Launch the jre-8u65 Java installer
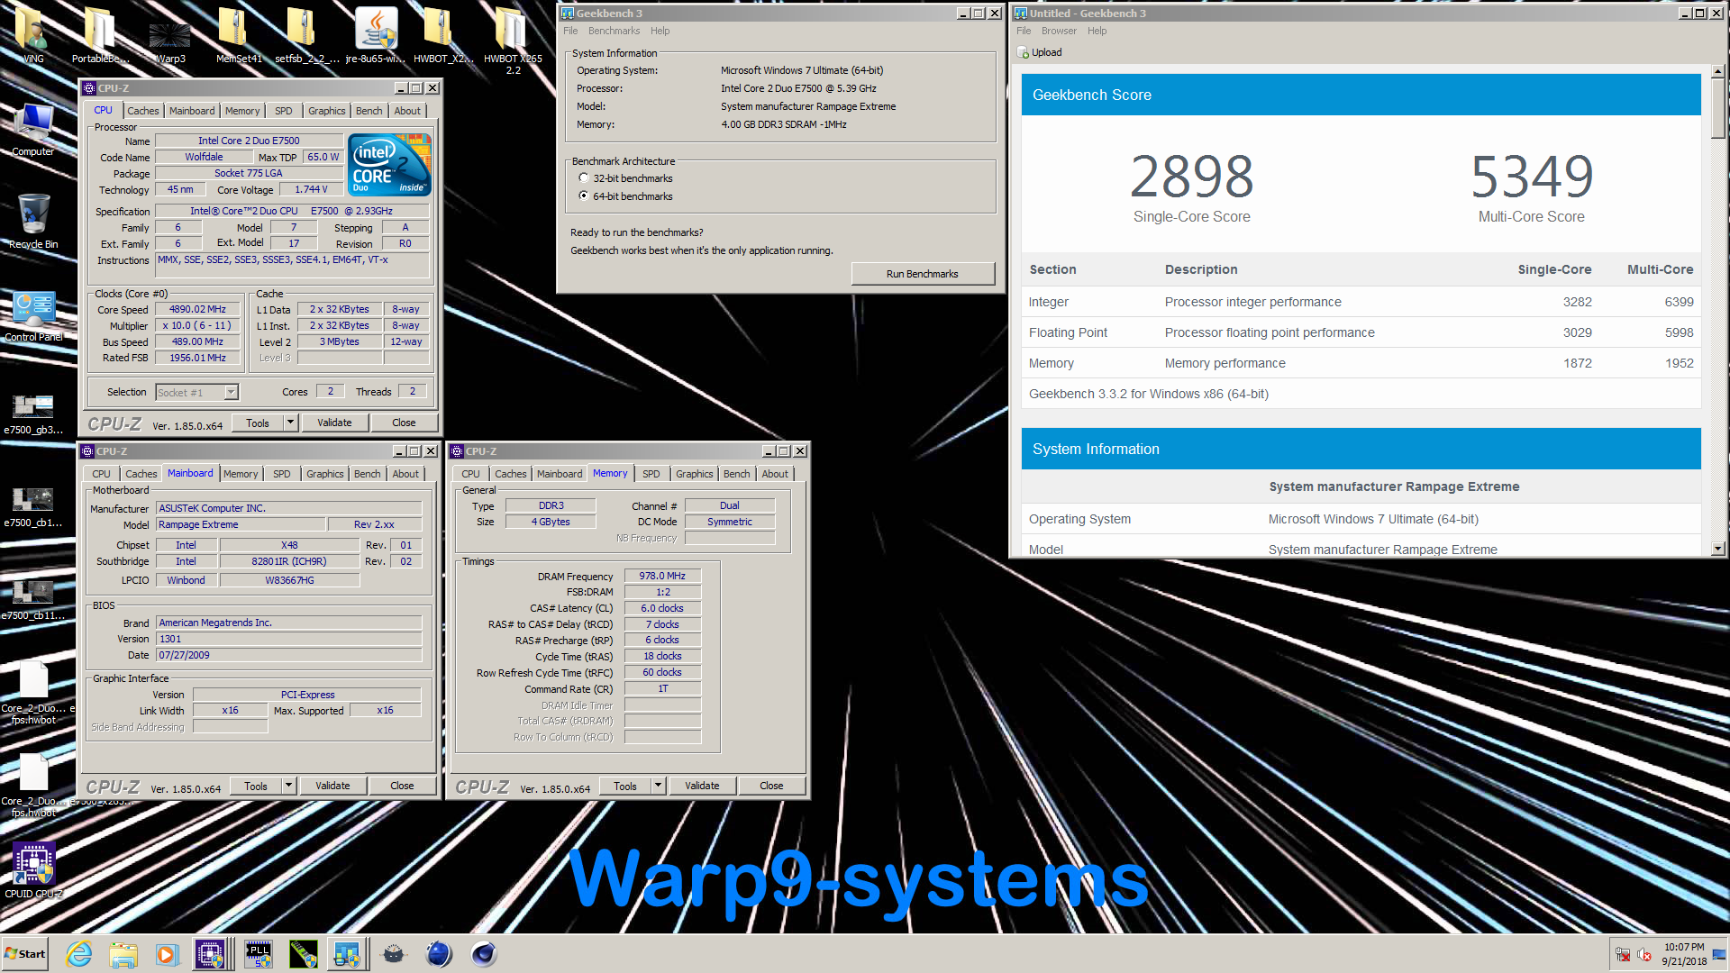 tap(376, 34)
